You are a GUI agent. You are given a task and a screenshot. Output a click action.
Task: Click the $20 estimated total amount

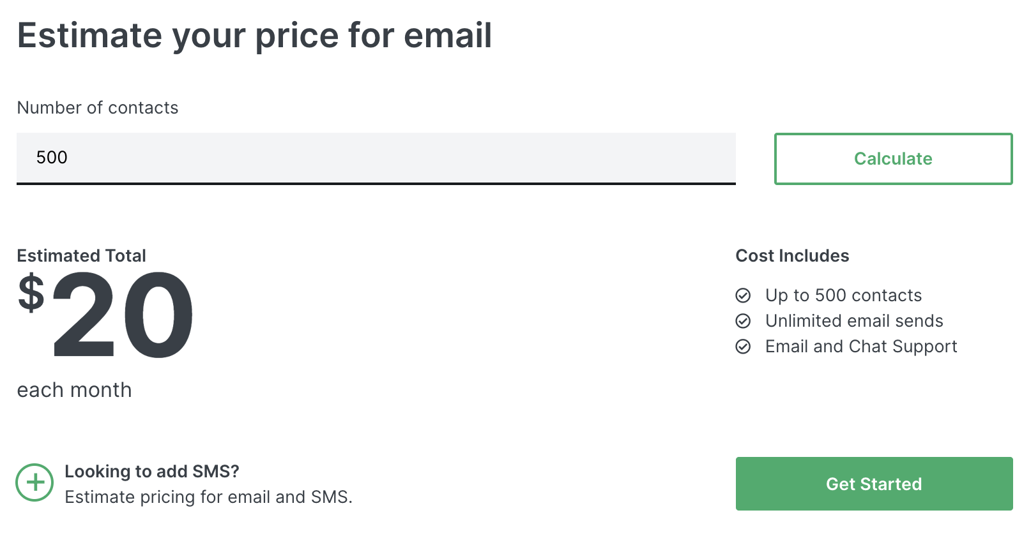[x=105, y=314]
